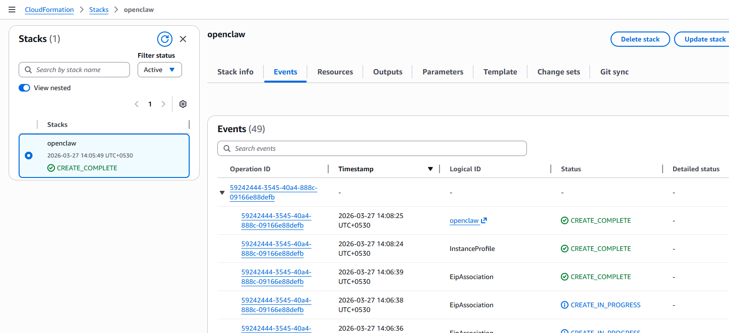Image resolution: width=729 pixels, height=333 pixels.
Task: Switch to the Resources tab
Action: (x=335, y=72)
